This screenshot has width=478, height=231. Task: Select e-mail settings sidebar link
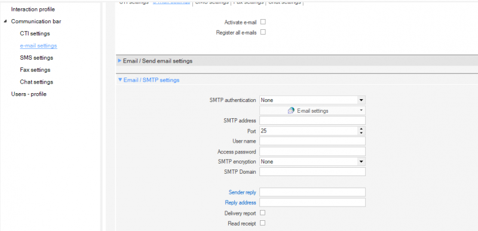(38, 45)
